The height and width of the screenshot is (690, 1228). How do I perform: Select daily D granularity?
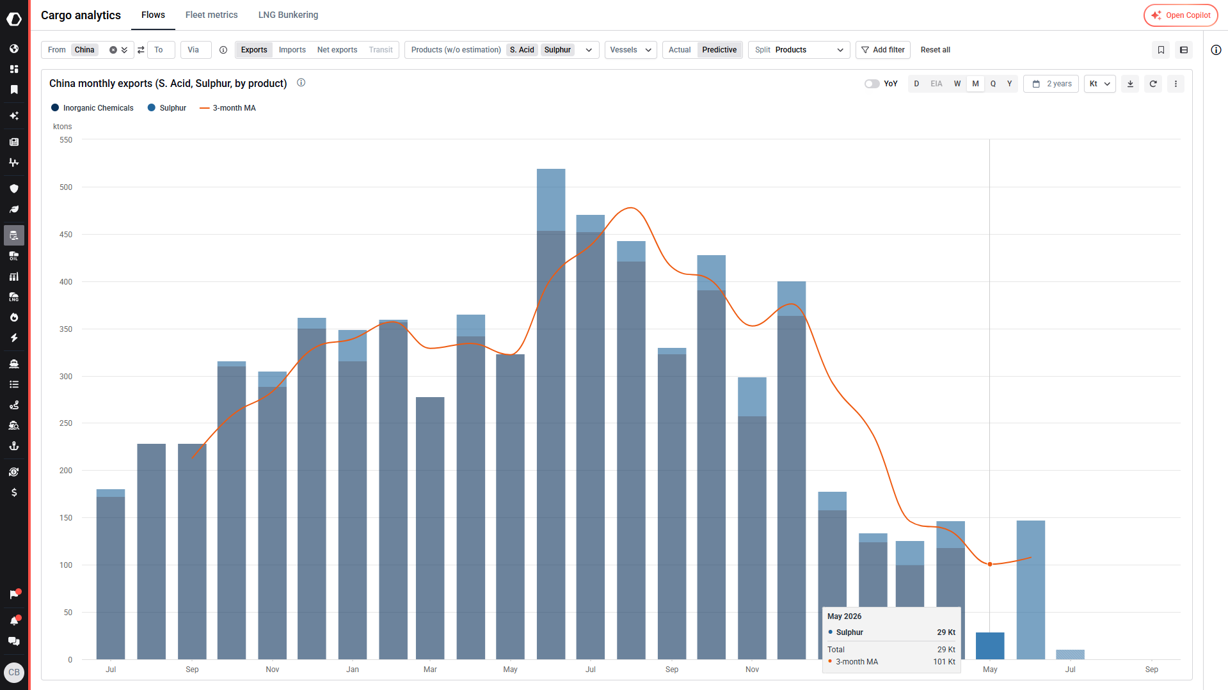click(916, 84)
